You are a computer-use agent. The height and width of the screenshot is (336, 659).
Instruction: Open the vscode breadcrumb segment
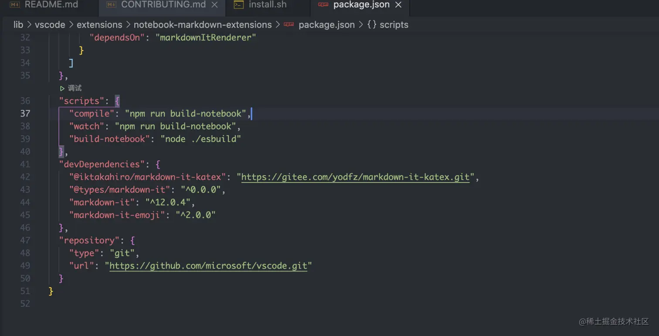pyautogui.click(x=50, y=25)
